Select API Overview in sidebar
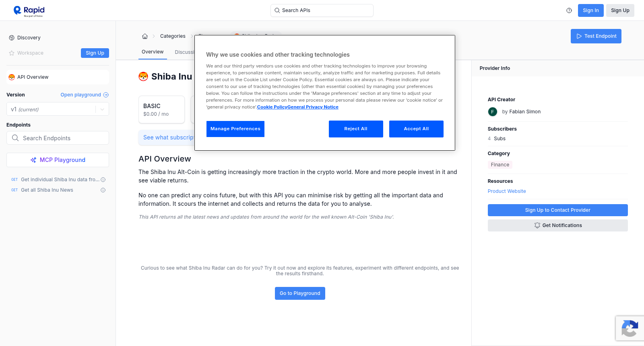644x346 pixels. 58,77
